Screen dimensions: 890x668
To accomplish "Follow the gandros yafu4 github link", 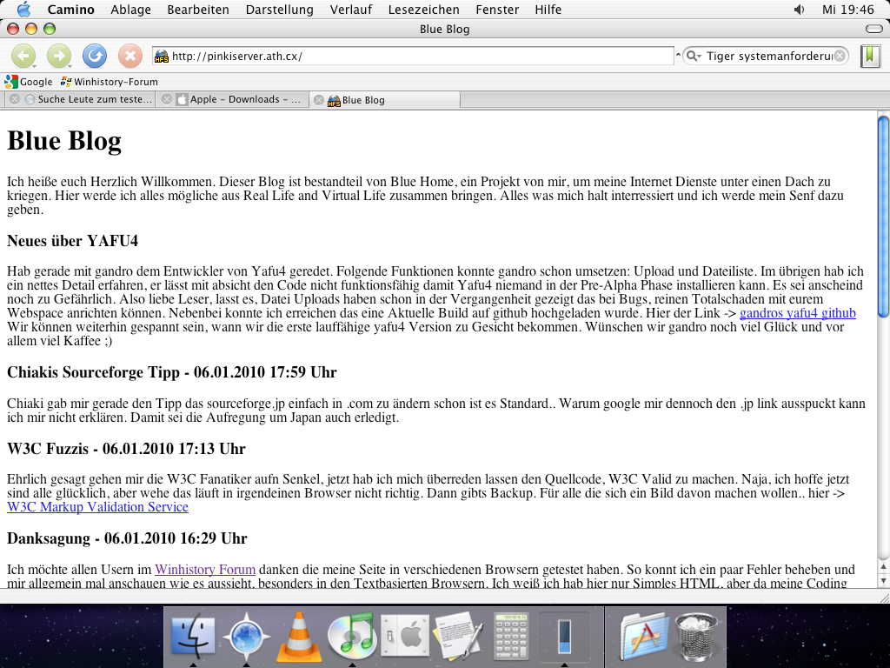I will coord(797,313).
